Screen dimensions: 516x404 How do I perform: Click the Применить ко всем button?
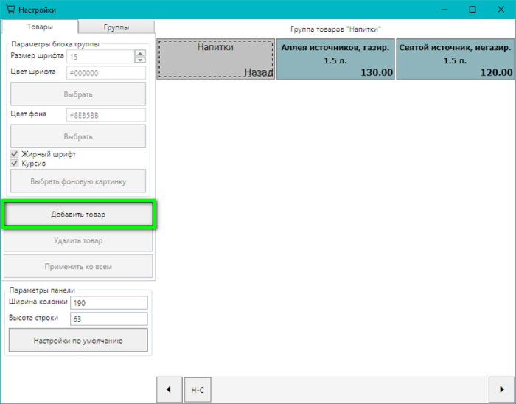coord(78,266)
